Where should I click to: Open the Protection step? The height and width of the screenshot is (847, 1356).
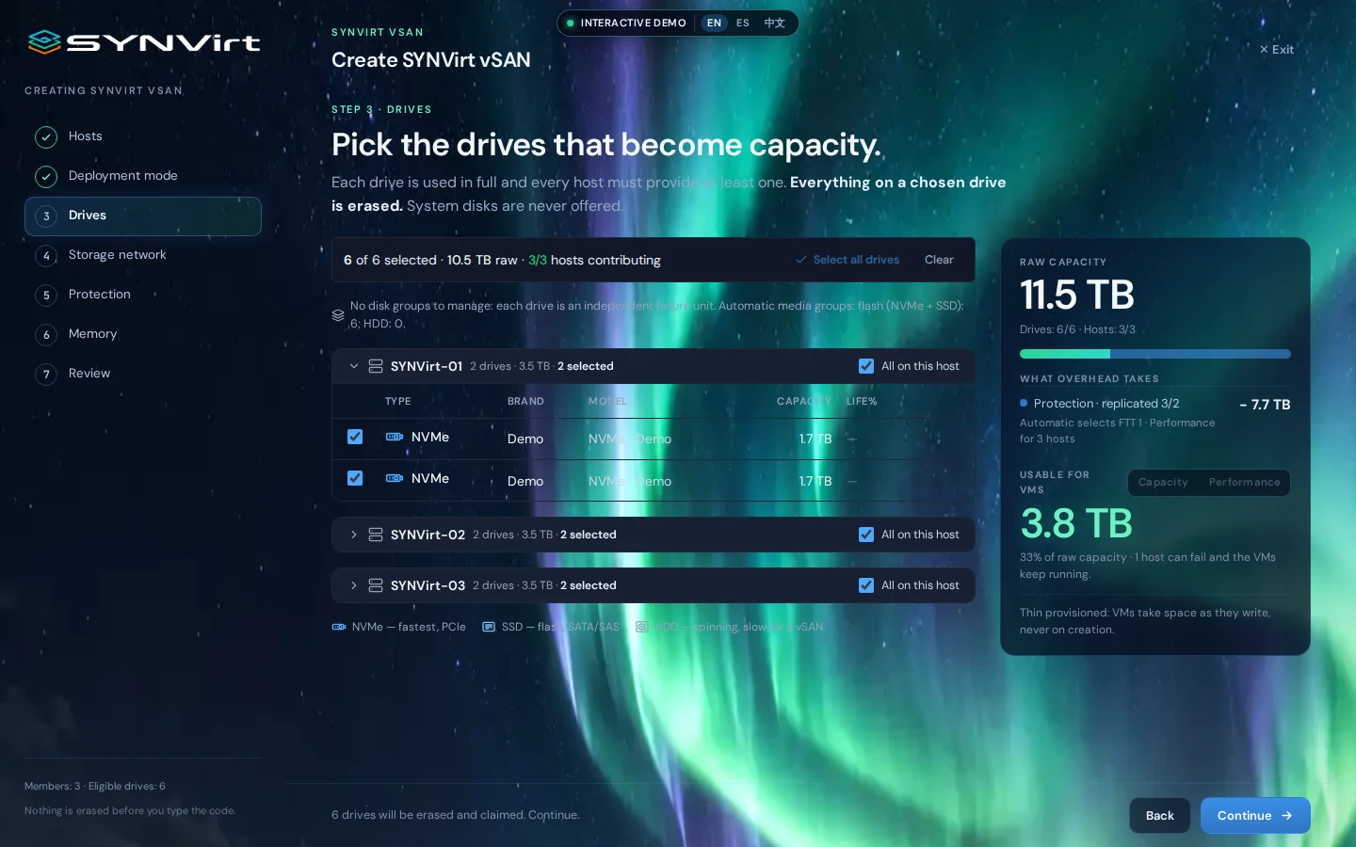pos(143,296)
